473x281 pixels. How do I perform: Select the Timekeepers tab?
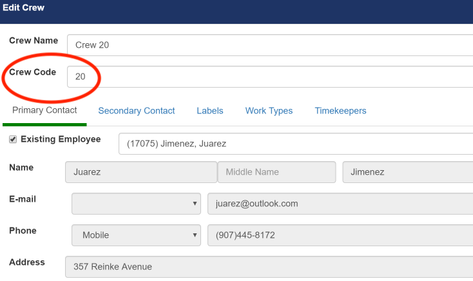(340, 111)
